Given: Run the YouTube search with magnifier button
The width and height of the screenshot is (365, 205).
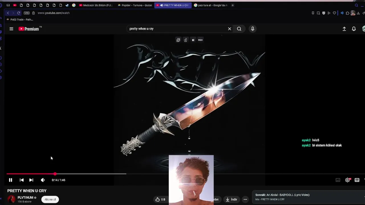Looking at the screenshot, I should 239,29.
